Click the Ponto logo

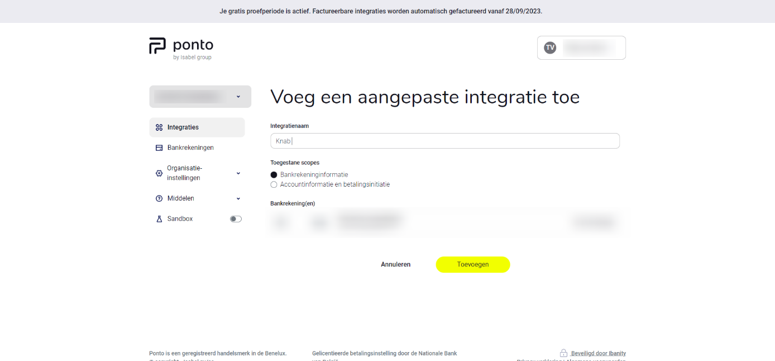click(x=181, y=47)
